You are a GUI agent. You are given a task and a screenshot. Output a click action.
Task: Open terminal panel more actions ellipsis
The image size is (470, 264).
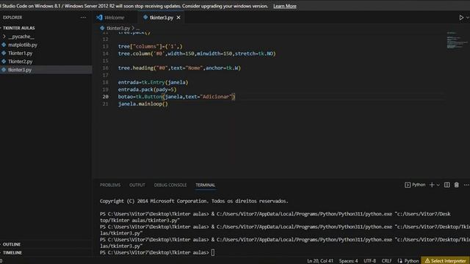tap(466, 185)
